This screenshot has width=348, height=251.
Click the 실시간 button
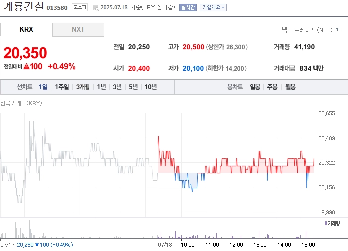tap(188, 8)
